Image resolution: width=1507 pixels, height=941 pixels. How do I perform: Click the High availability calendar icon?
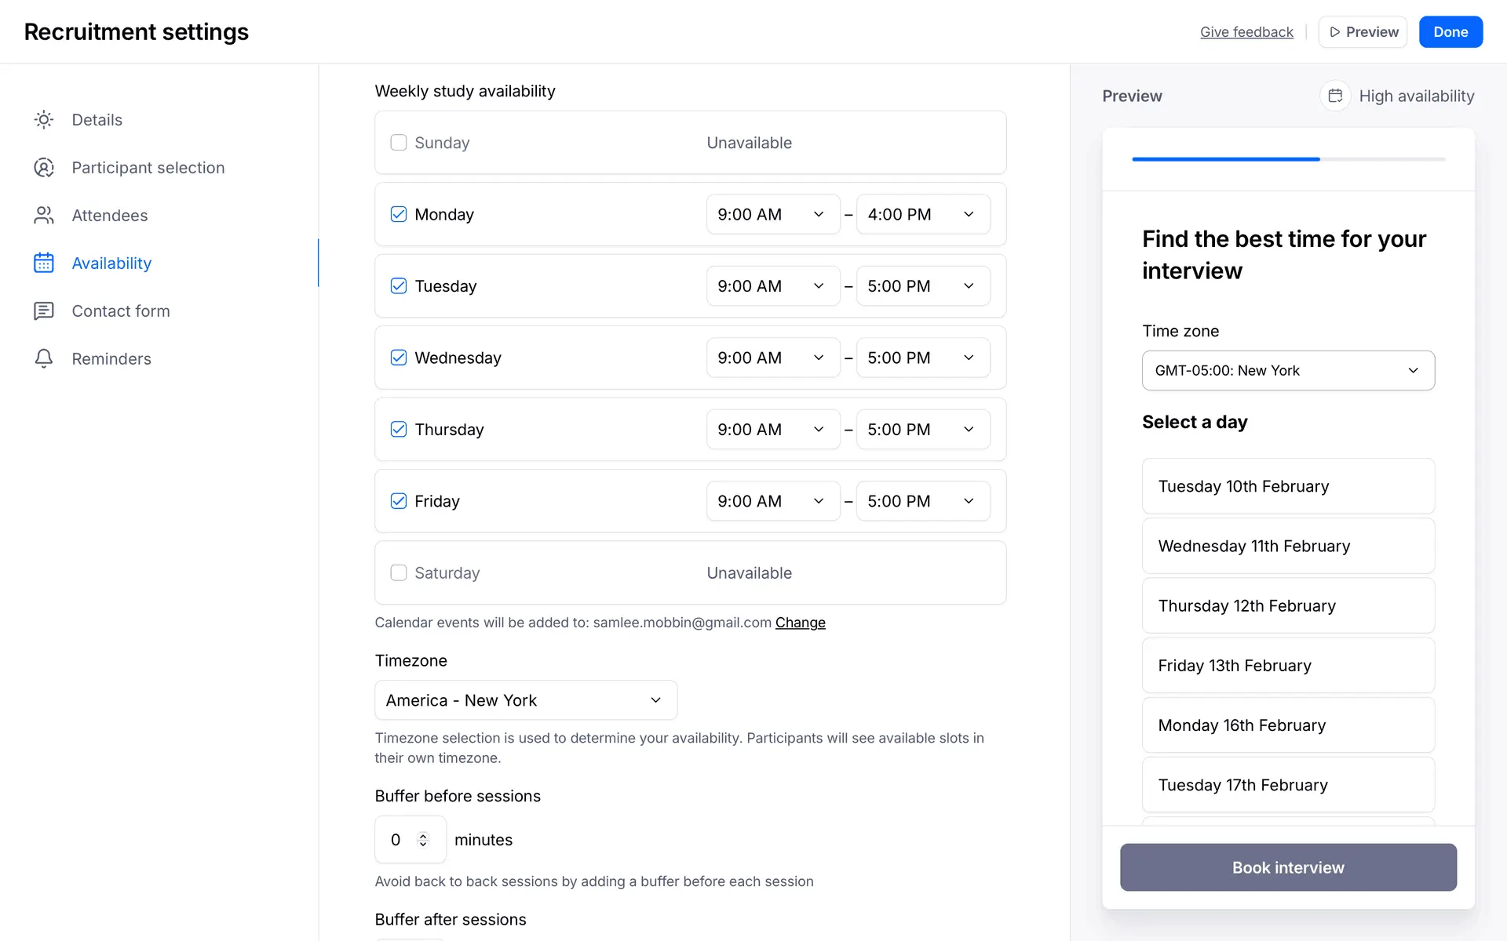(1334, 96)
